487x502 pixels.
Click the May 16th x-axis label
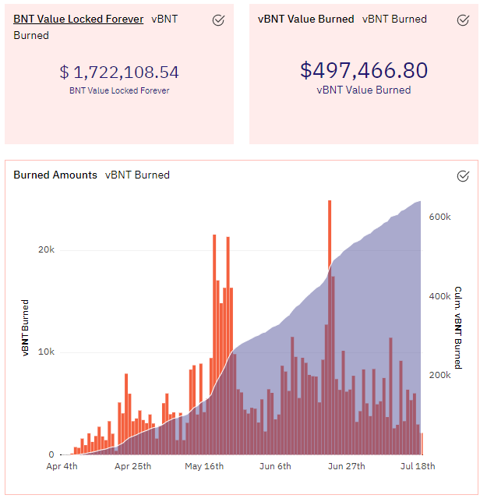(x=204, y=466)
